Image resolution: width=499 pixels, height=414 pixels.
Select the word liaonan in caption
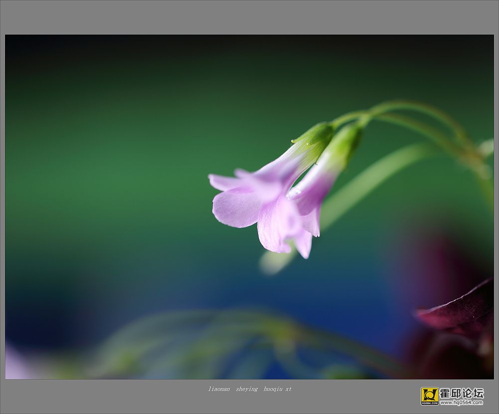[219, 389]
